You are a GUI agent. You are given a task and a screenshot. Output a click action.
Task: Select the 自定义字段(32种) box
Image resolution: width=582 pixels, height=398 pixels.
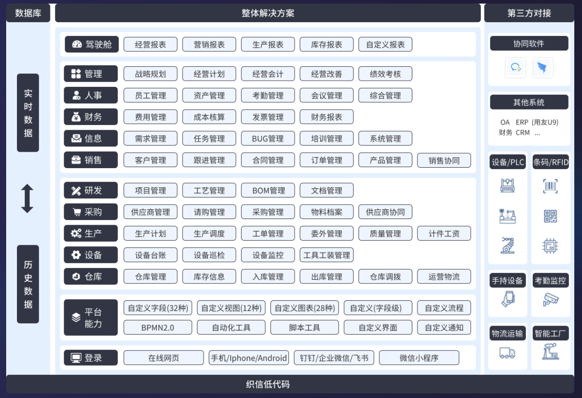coord(158,308)
